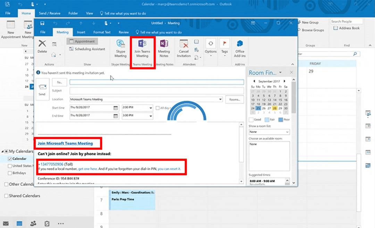The image size is (375, 228).
Task: Open the Show a room list dropdown
Action: point(269,132)
